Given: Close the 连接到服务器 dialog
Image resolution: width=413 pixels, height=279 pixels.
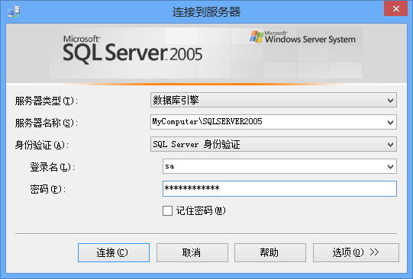Looking at the screenshot, I should (396, 8).
